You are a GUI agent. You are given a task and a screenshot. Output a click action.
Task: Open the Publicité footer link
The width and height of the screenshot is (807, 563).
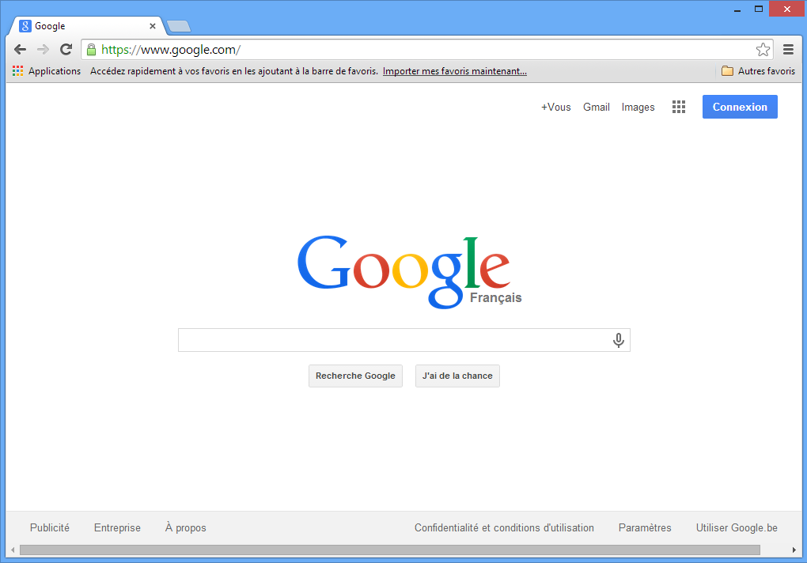(49, 527)
